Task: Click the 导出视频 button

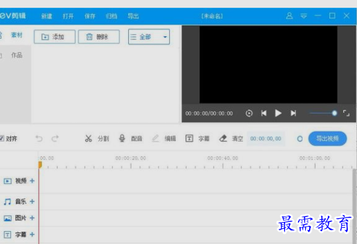Action: 327,139
